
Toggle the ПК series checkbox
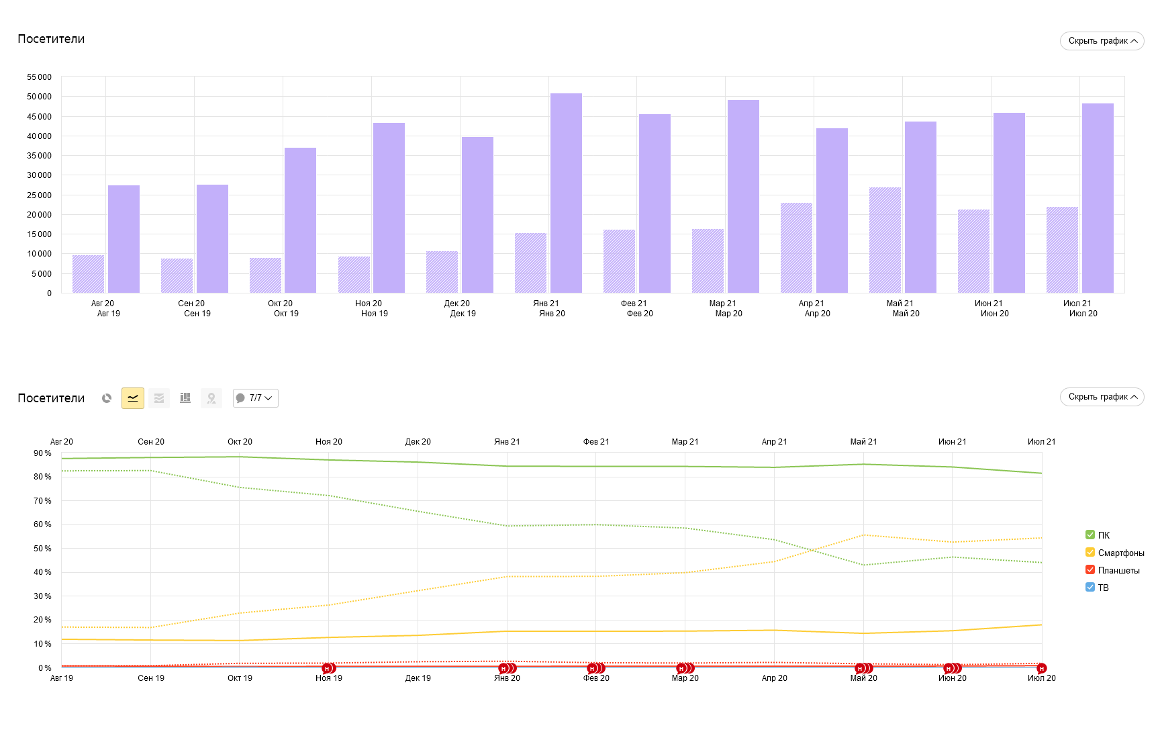(1090, 535)
